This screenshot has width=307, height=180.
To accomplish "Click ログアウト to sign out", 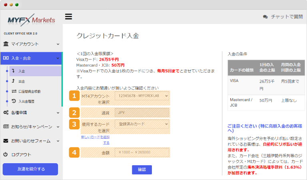I will (x=21, y=155).
